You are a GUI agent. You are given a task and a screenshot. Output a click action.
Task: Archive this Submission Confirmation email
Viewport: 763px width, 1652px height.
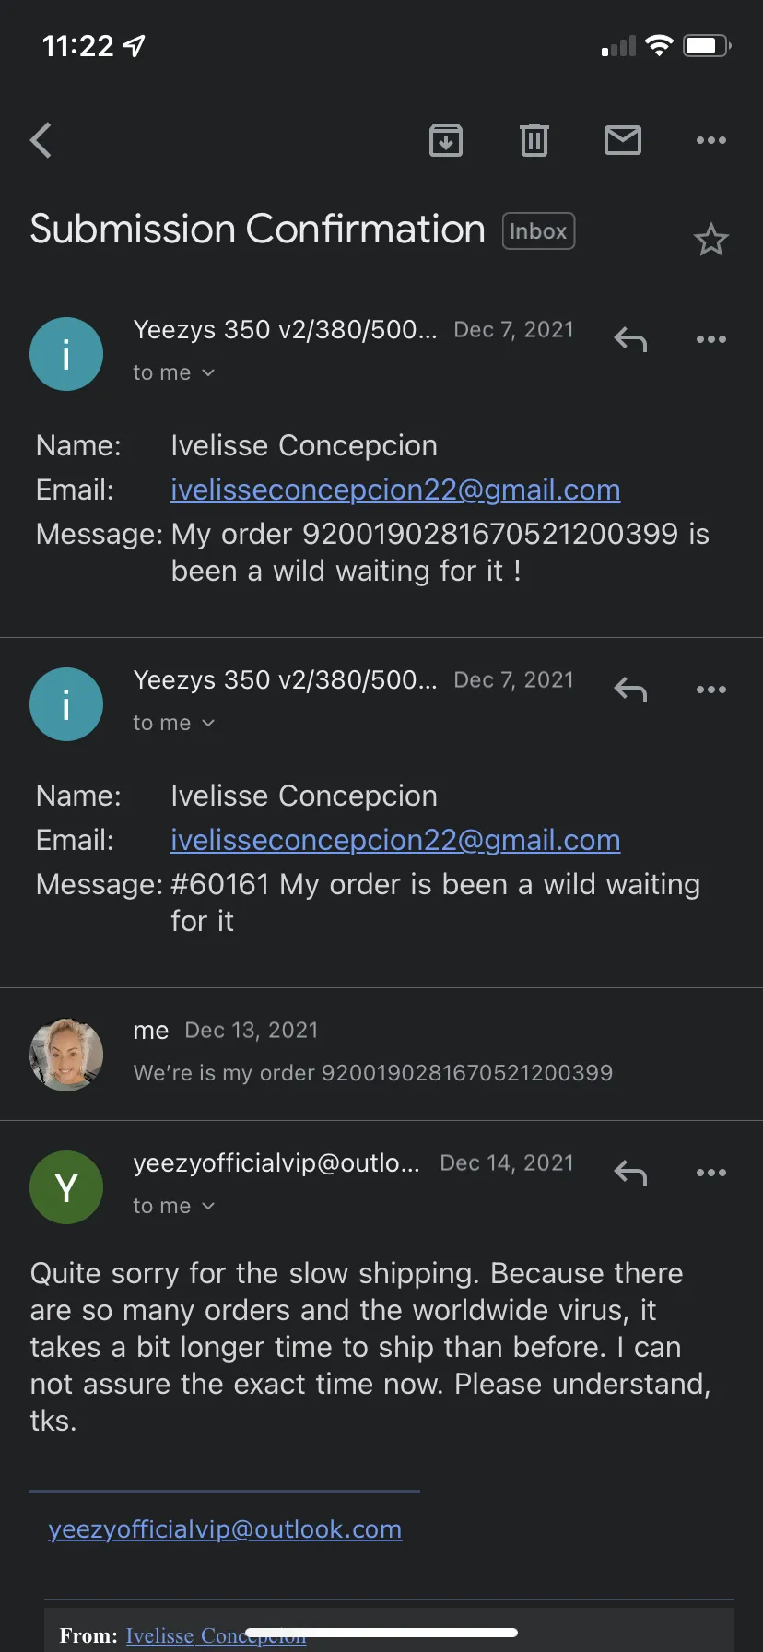[446, 140]
